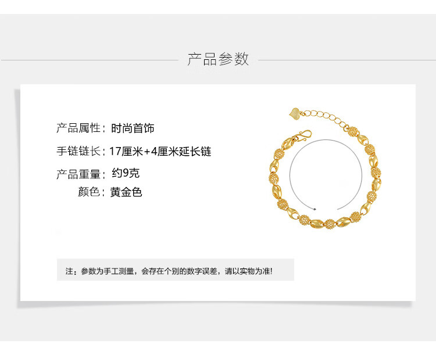Click the horizontal line left of heading
This screenshot has height=358, width=436.
(90, 60)
